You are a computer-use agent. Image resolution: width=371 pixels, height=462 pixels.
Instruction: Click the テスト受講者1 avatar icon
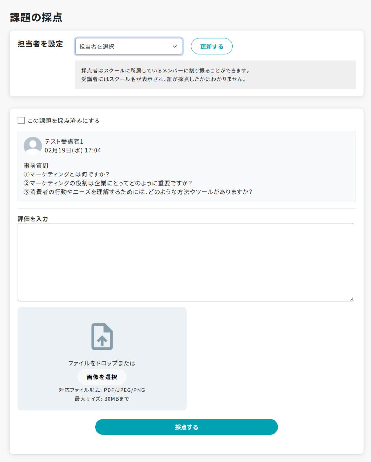[x=33, y=146]
